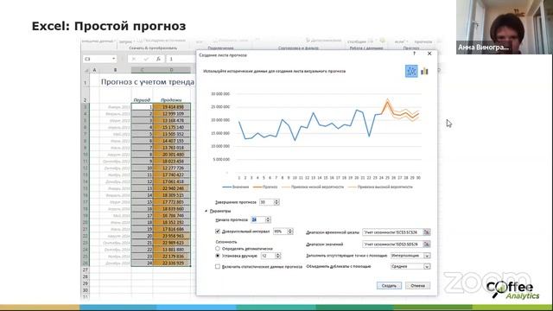Select sales cell 15 175 140

point(172,127)
